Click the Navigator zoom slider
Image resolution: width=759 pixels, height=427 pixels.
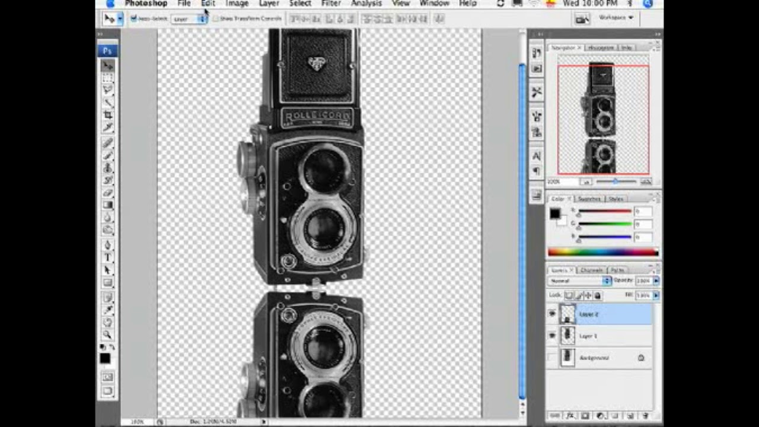point(616,181)
